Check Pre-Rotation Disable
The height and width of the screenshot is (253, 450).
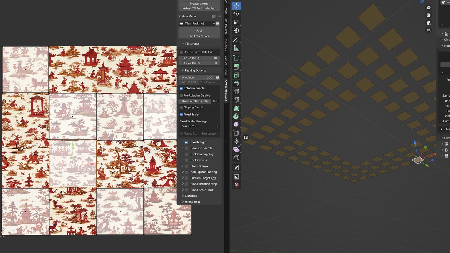(181, 95)
